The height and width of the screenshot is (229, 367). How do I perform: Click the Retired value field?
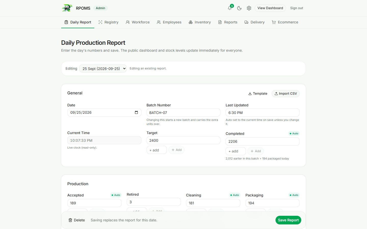(154, 202)
